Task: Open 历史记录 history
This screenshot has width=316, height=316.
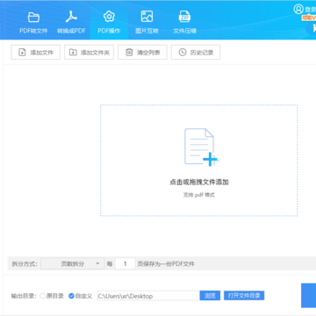Action: [x=196, y=53]
